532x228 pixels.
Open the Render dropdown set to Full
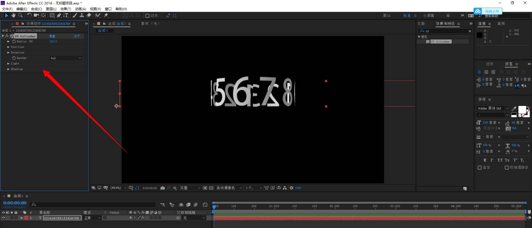(66, 58)
